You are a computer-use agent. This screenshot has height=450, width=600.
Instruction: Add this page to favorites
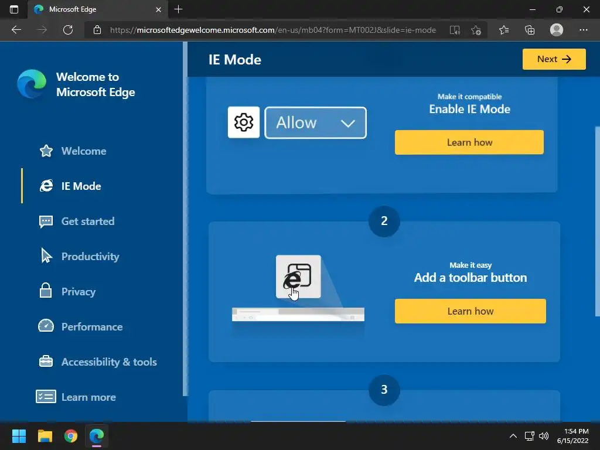[x=476, y=30]
